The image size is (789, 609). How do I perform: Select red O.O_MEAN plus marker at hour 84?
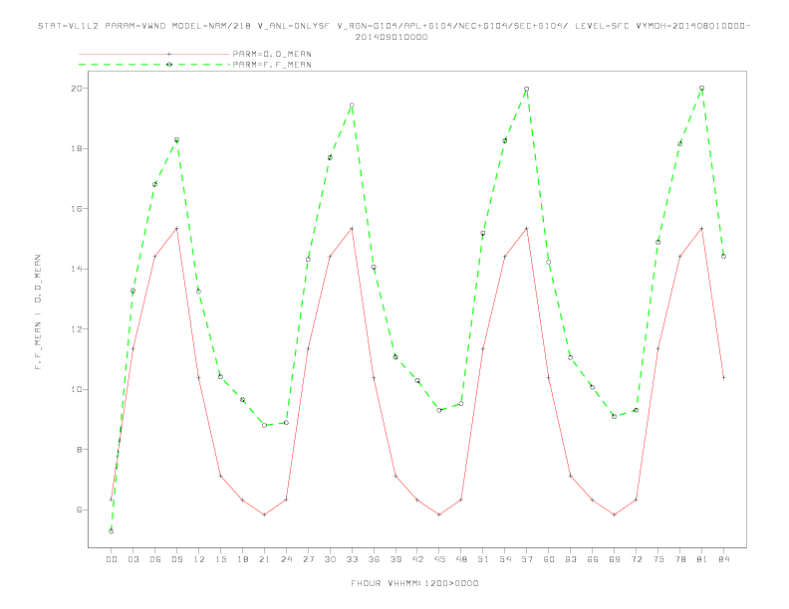(x=723, y=377)
